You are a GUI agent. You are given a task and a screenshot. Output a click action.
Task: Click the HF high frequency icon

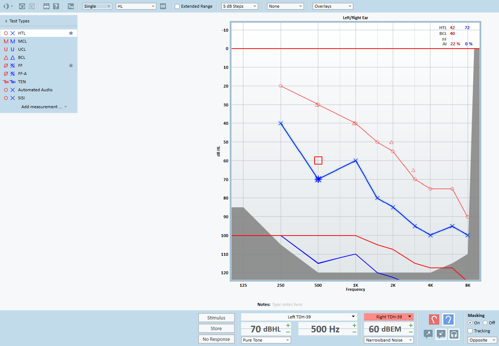point(163,6)
